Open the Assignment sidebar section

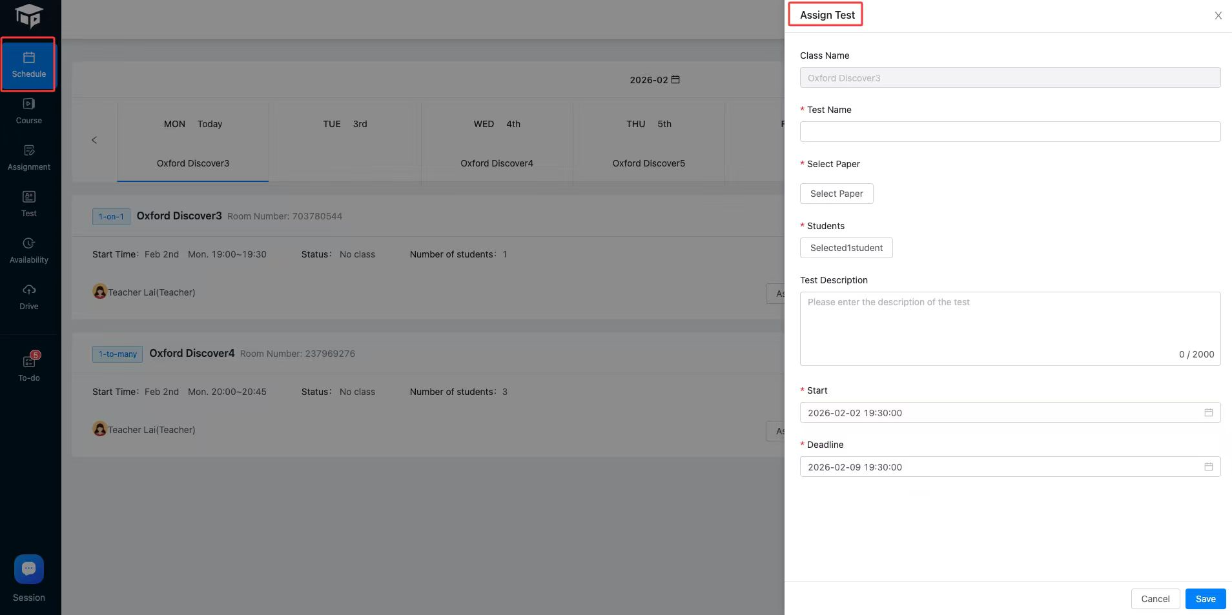28,157
